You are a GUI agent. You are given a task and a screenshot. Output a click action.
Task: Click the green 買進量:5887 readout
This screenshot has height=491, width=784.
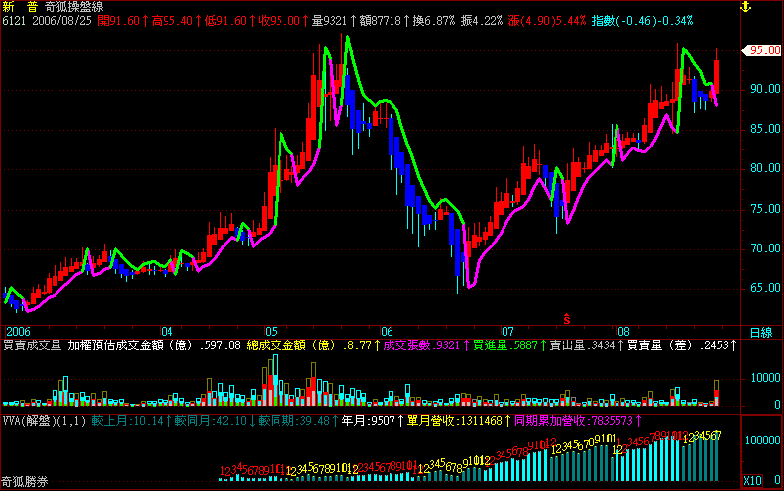tap(509, 345)
